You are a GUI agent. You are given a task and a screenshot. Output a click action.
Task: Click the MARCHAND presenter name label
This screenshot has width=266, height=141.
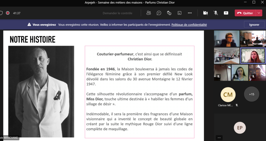[10, 138]
